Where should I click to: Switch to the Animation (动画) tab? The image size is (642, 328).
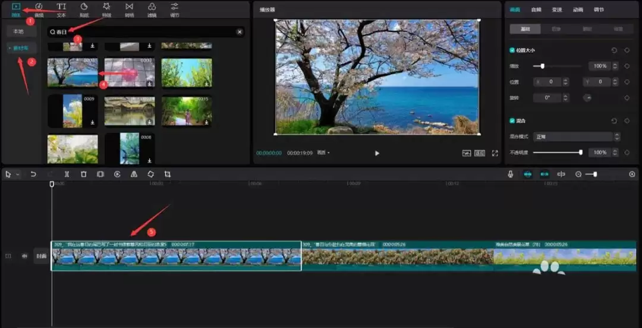coord(578,9)
